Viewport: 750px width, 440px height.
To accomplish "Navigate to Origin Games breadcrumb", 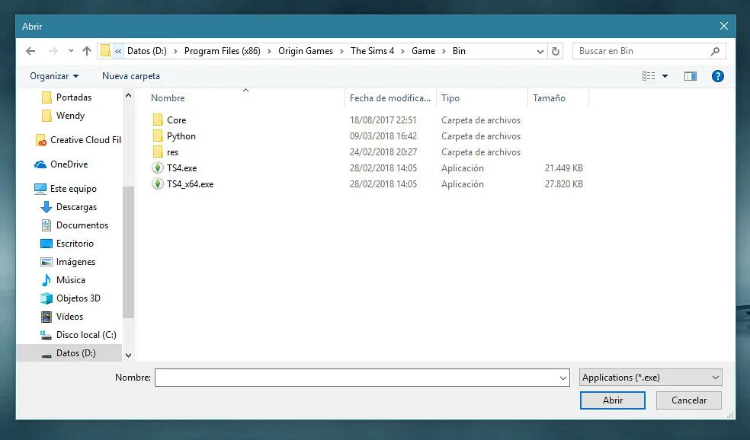I will click(x=306, y=51).
